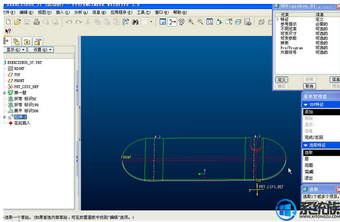Screen dimensions: 340x222
Task: Open the 视图(V) menu
Action: click(45, 13)
